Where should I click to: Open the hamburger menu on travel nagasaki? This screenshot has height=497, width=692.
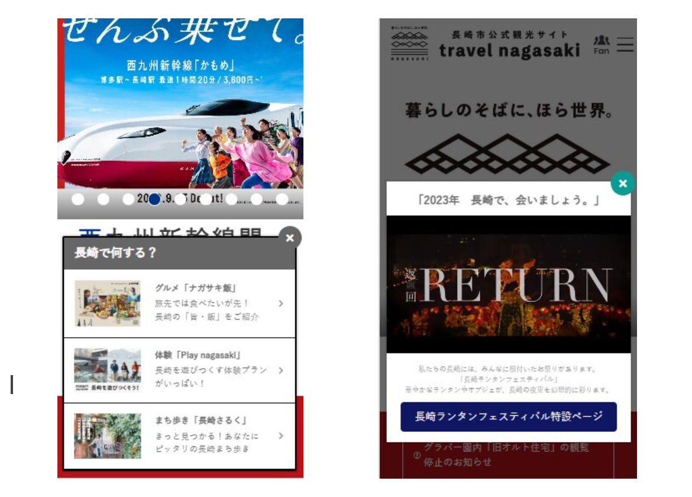(625, 44)
